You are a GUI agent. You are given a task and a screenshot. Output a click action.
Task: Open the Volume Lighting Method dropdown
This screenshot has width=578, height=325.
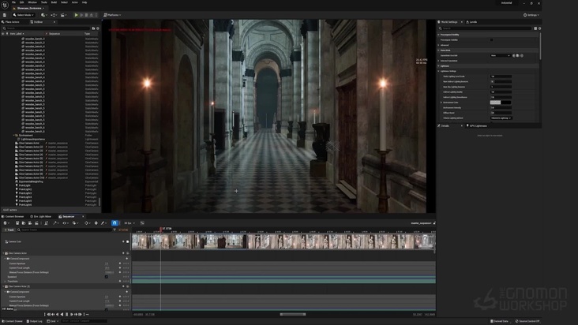point(501,118)
